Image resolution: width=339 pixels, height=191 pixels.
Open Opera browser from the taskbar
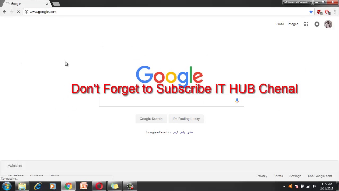tap(99, 186)
